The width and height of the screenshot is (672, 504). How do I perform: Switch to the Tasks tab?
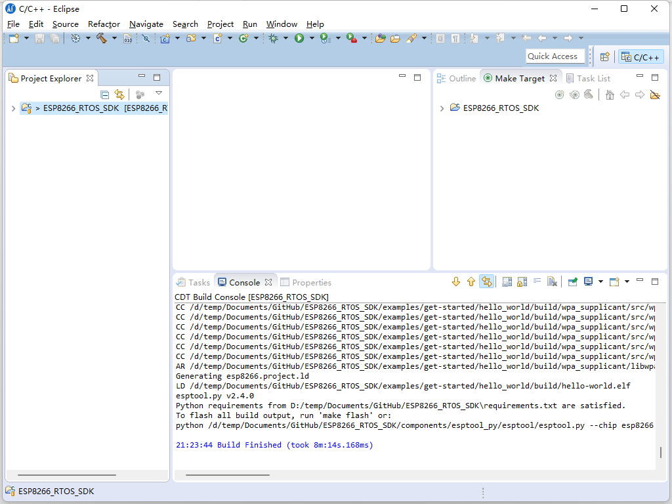click(x=193, y=282)
